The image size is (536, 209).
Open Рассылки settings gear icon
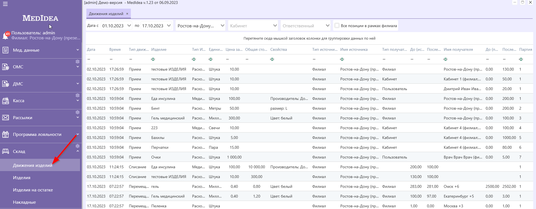pyautogui.click(x=77, y=112)
